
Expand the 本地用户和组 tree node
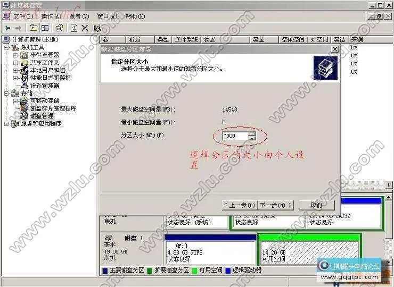click(15, 70)
